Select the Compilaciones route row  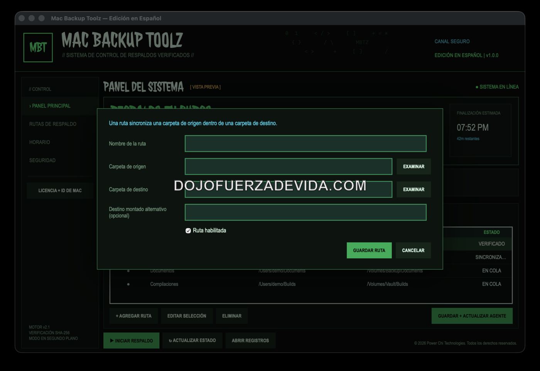tap(311, 284)
